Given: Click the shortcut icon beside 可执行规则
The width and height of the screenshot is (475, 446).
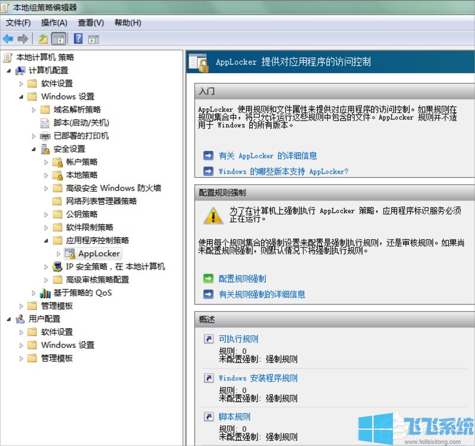Looking at the screenshot, I should [208, 339].
